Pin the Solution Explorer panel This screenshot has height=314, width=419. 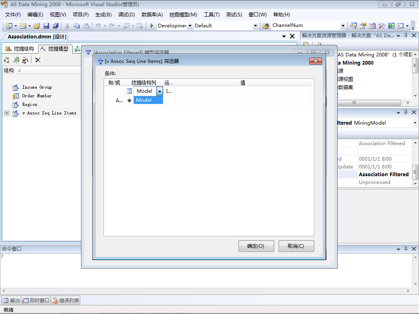[x=405, y=36]
